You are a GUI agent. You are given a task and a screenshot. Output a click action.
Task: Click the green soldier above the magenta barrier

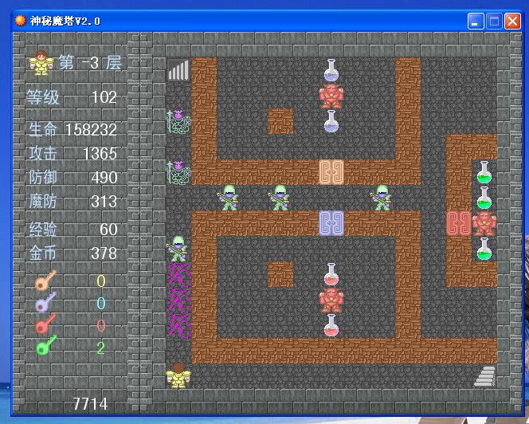tap(178, 249)
